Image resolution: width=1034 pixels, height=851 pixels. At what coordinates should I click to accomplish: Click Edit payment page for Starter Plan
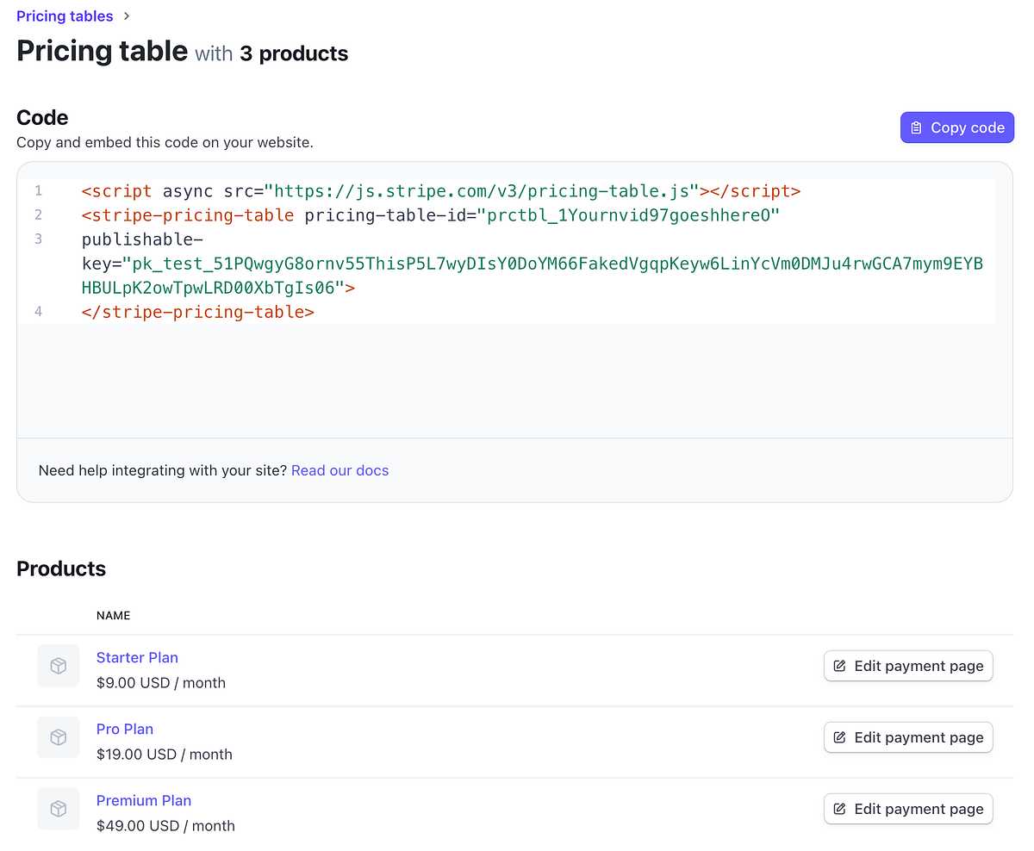pos(908,665)
